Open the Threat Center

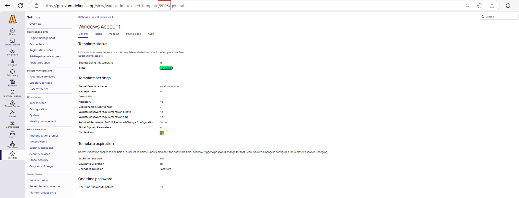point(12,104)
